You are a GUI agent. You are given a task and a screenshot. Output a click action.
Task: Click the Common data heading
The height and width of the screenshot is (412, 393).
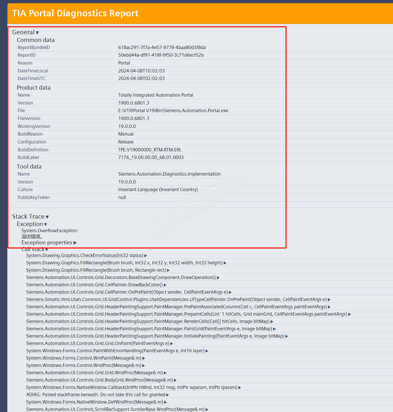click(36, 40)
